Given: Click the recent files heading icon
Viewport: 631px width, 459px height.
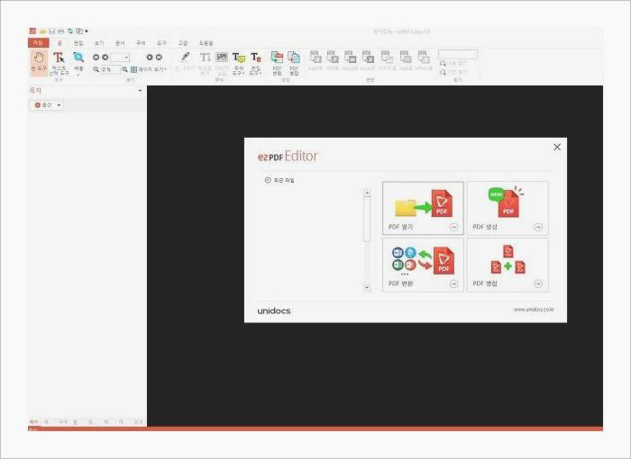Looking at the screenshot, I should pos(268,180).
